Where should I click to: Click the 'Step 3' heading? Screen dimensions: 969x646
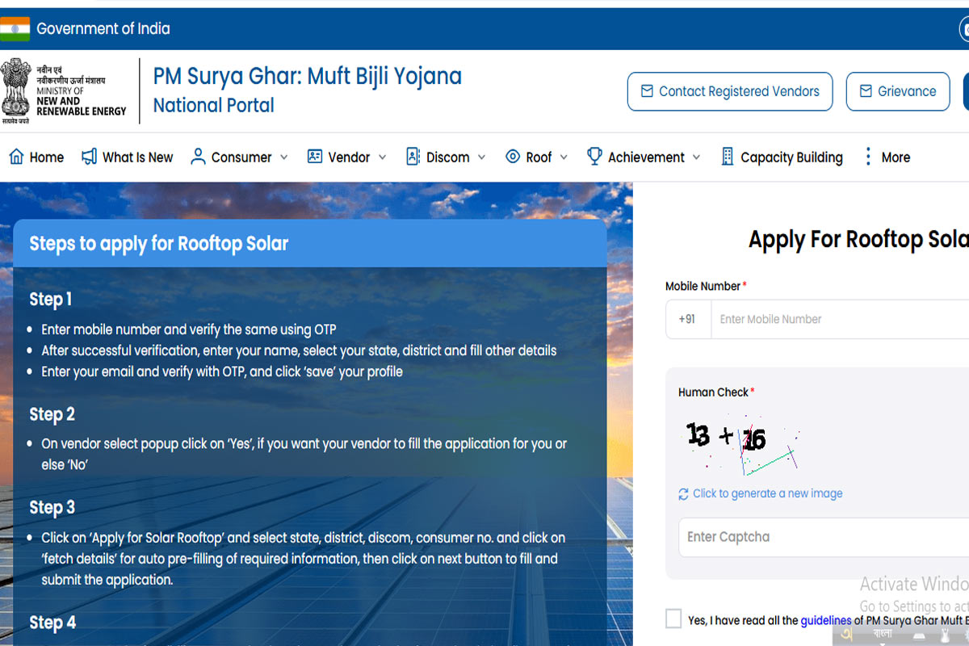(52, 507)
